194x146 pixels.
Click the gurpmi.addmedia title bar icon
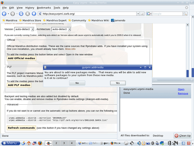click(x=46, y=68)
